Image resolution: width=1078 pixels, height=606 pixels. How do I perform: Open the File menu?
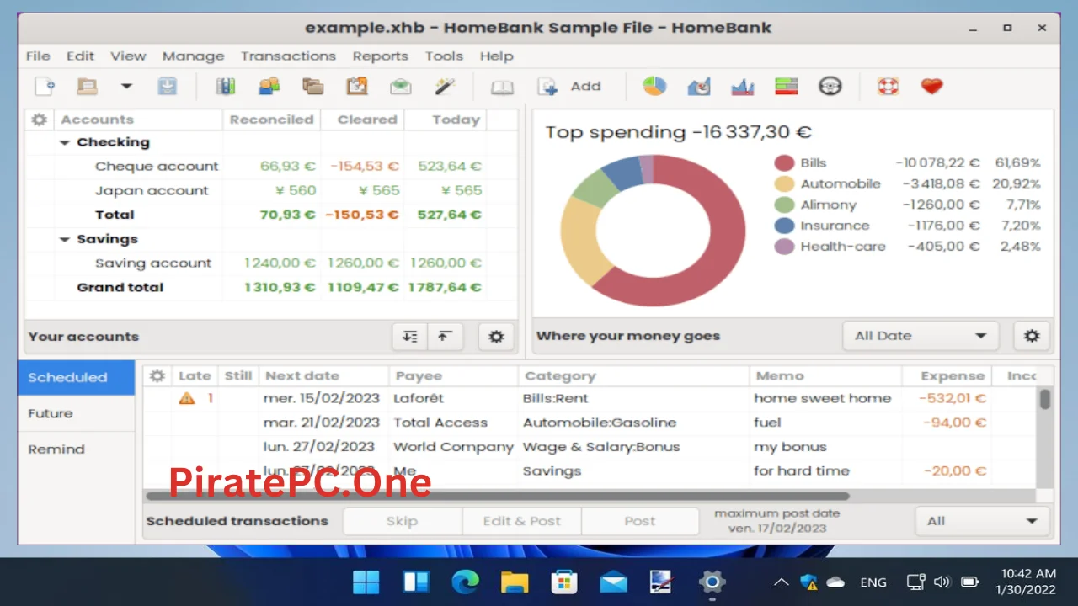pyautogui.click(x=38, y=56)
